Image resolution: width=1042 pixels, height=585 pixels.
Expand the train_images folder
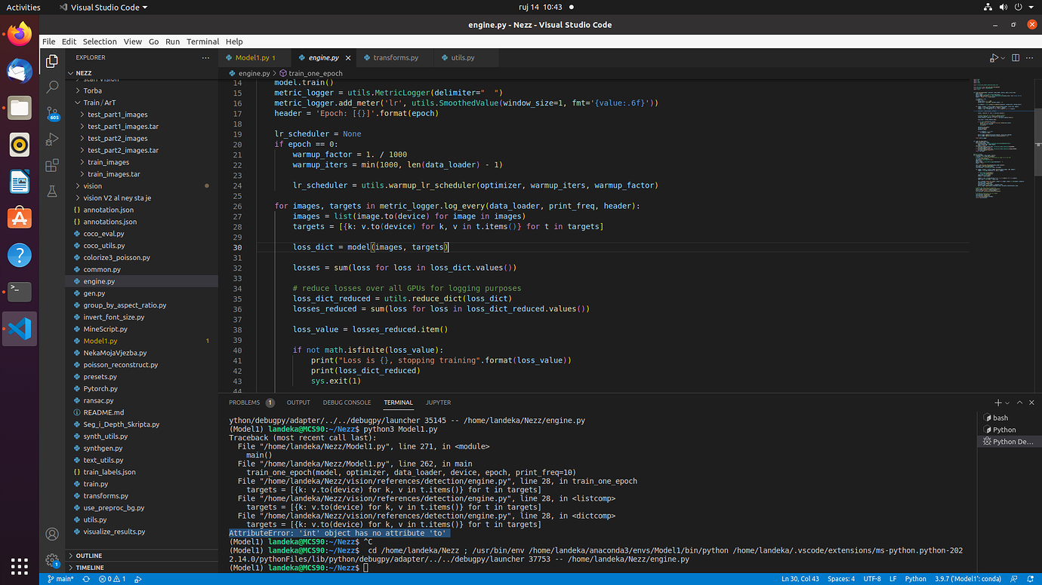108,162
